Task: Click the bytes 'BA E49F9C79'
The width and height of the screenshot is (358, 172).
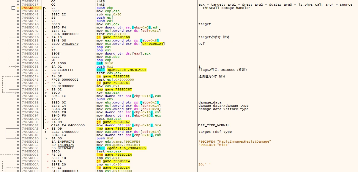Action: (63, 142)
